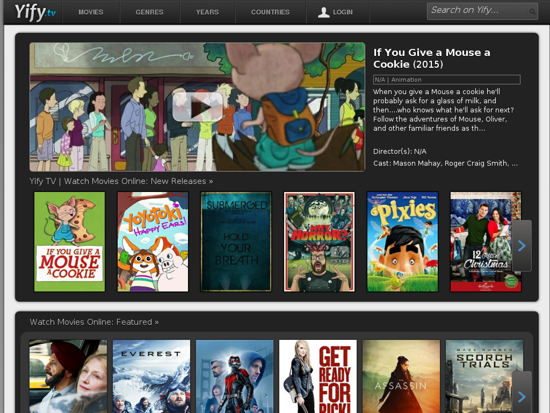Play the featured video preview
The height and width of the screenshot is (413, 550).
pos(197,107)
